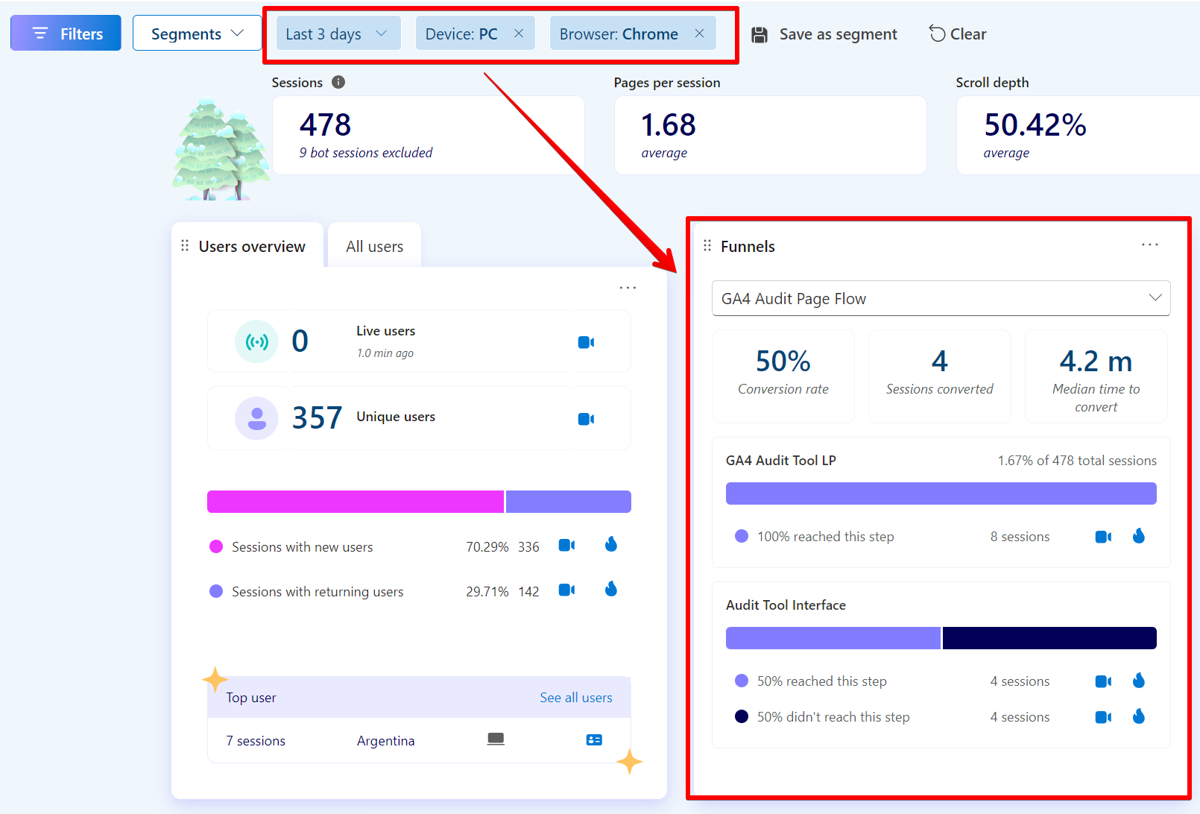Click the magenta new users proportion bar

click(x=355, y=501)
